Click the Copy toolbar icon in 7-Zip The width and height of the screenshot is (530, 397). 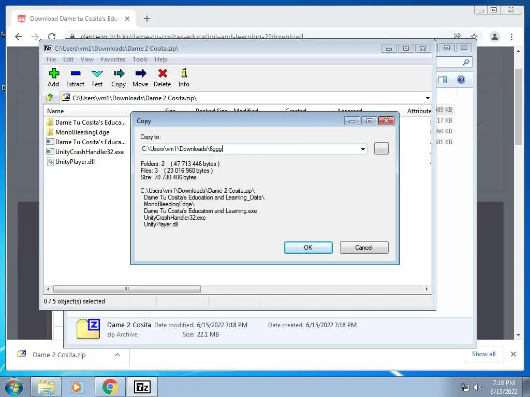click(119, 78)
